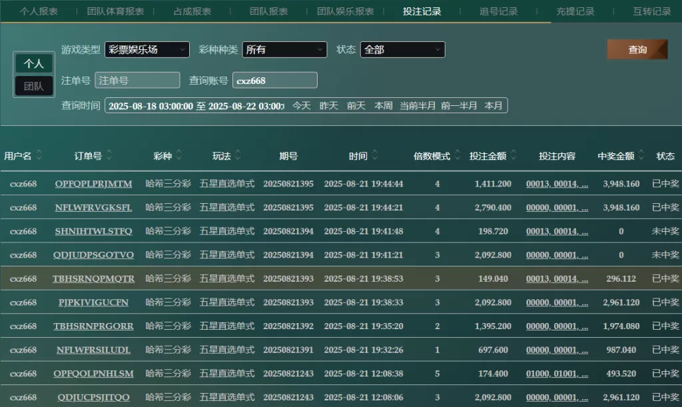Image resolution: width=682 pixels, height=407 pixels.
Task: Click the 投注内容 column header
Action: (x=557, y=156)
